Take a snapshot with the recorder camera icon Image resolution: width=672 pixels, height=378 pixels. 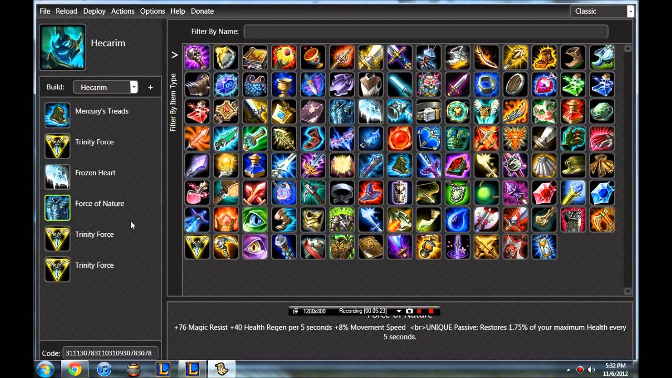tap(409, 311)
